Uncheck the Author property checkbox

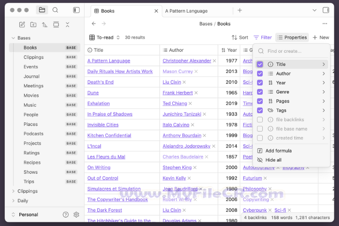tap(260, 73)
